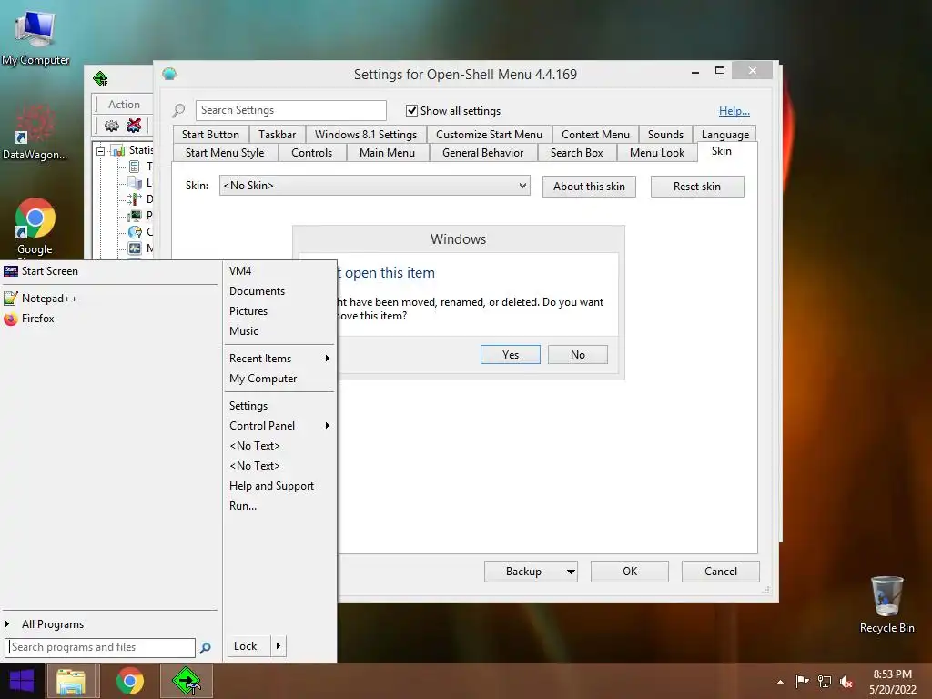The width and height of the screenshot is (932, 699).
Task: Open the Windows 8.1 Settings tab
Action: 366,135
